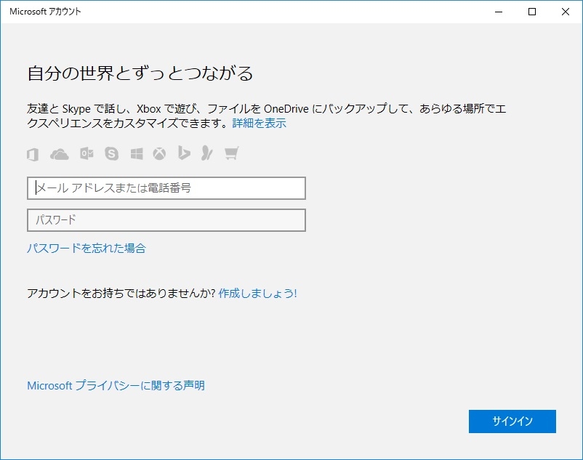Open the パスワードを忘れた場合 link
The image size is (583, 460).
tap(87, 248)
